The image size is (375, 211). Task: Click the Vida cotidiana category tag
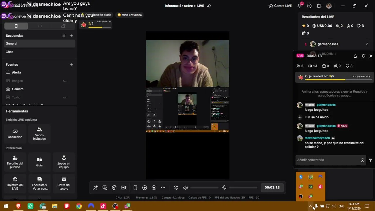pos(129,15)
